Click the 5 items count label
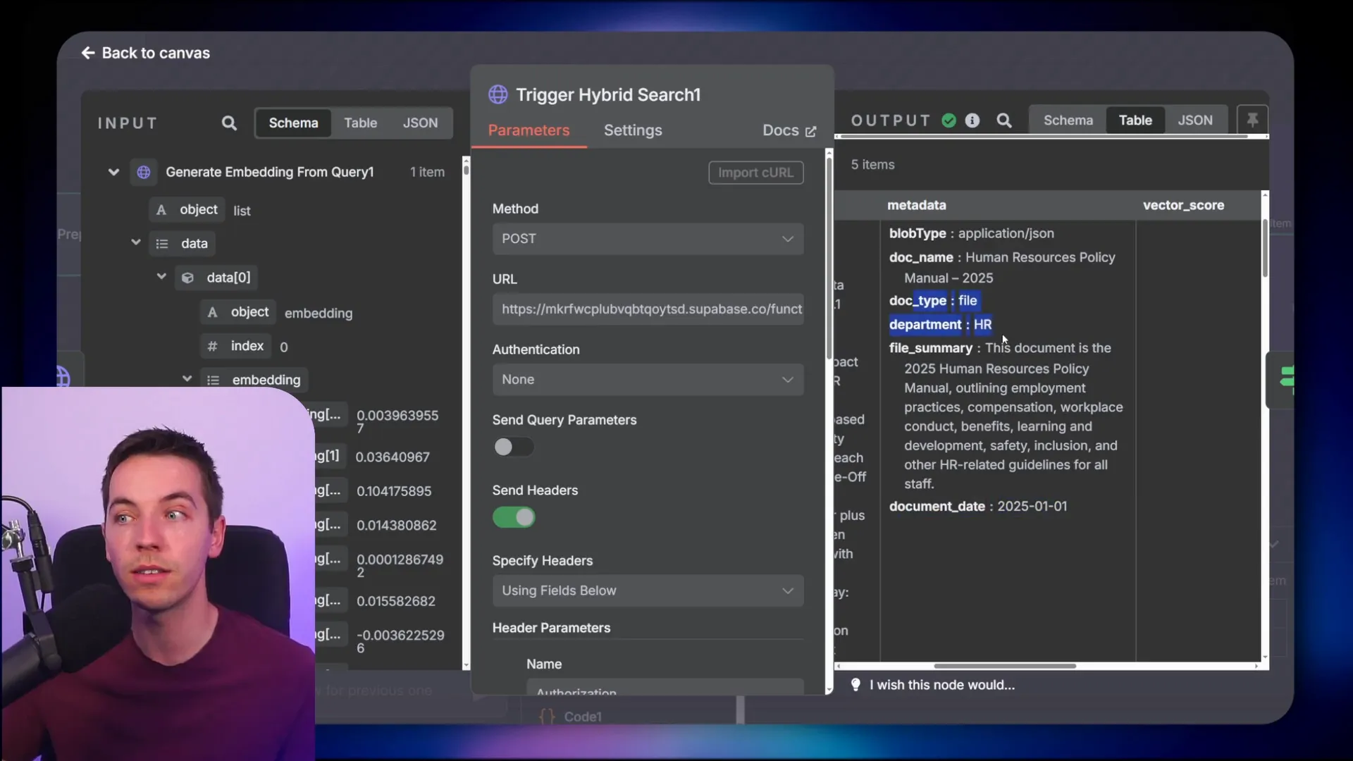The image size is (1353, 761). point(872,165)
